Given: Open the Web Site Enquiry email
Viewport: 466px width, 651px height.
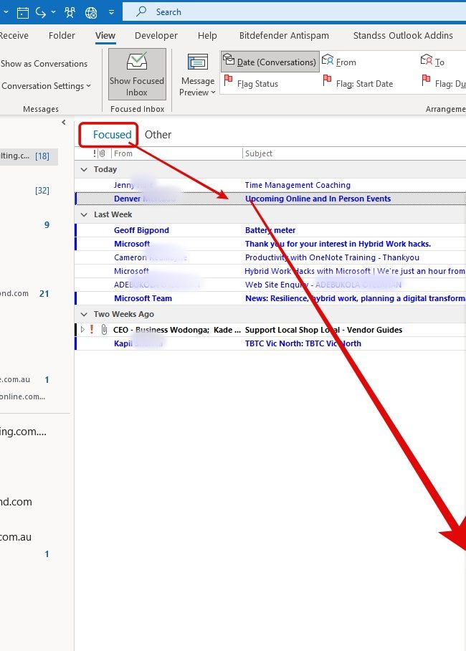Looking at the screenshot, I should [270, 285].
